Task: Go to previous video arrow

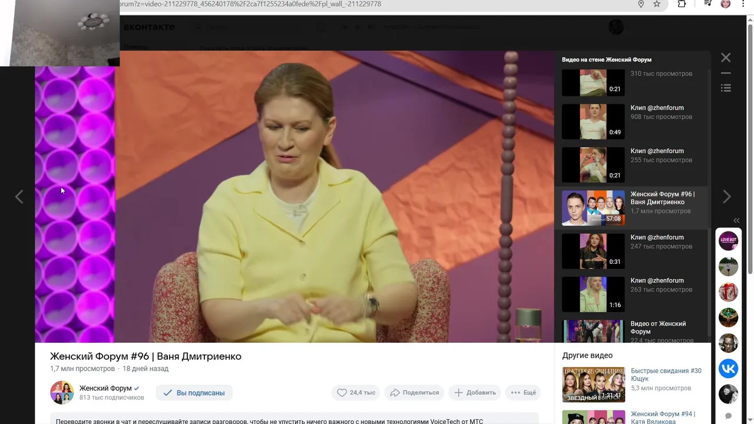Action: click(x=19, y=197)
